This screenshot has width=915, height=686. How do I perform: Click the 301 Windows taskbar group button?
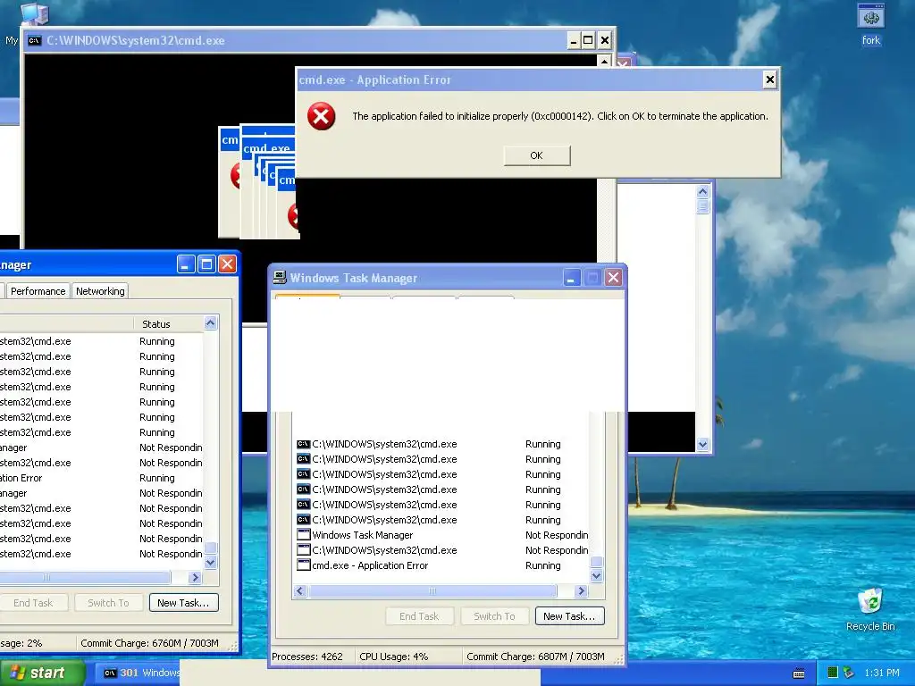click(139, 673)
